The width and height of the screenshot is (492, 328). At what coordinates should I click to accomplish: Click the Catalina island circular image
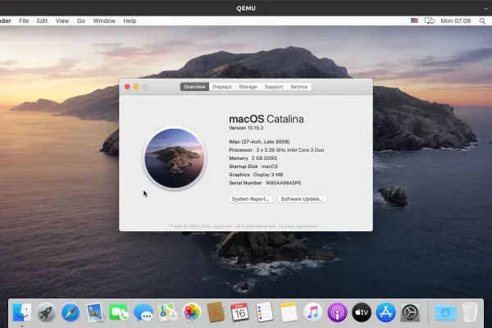point(175,158)
